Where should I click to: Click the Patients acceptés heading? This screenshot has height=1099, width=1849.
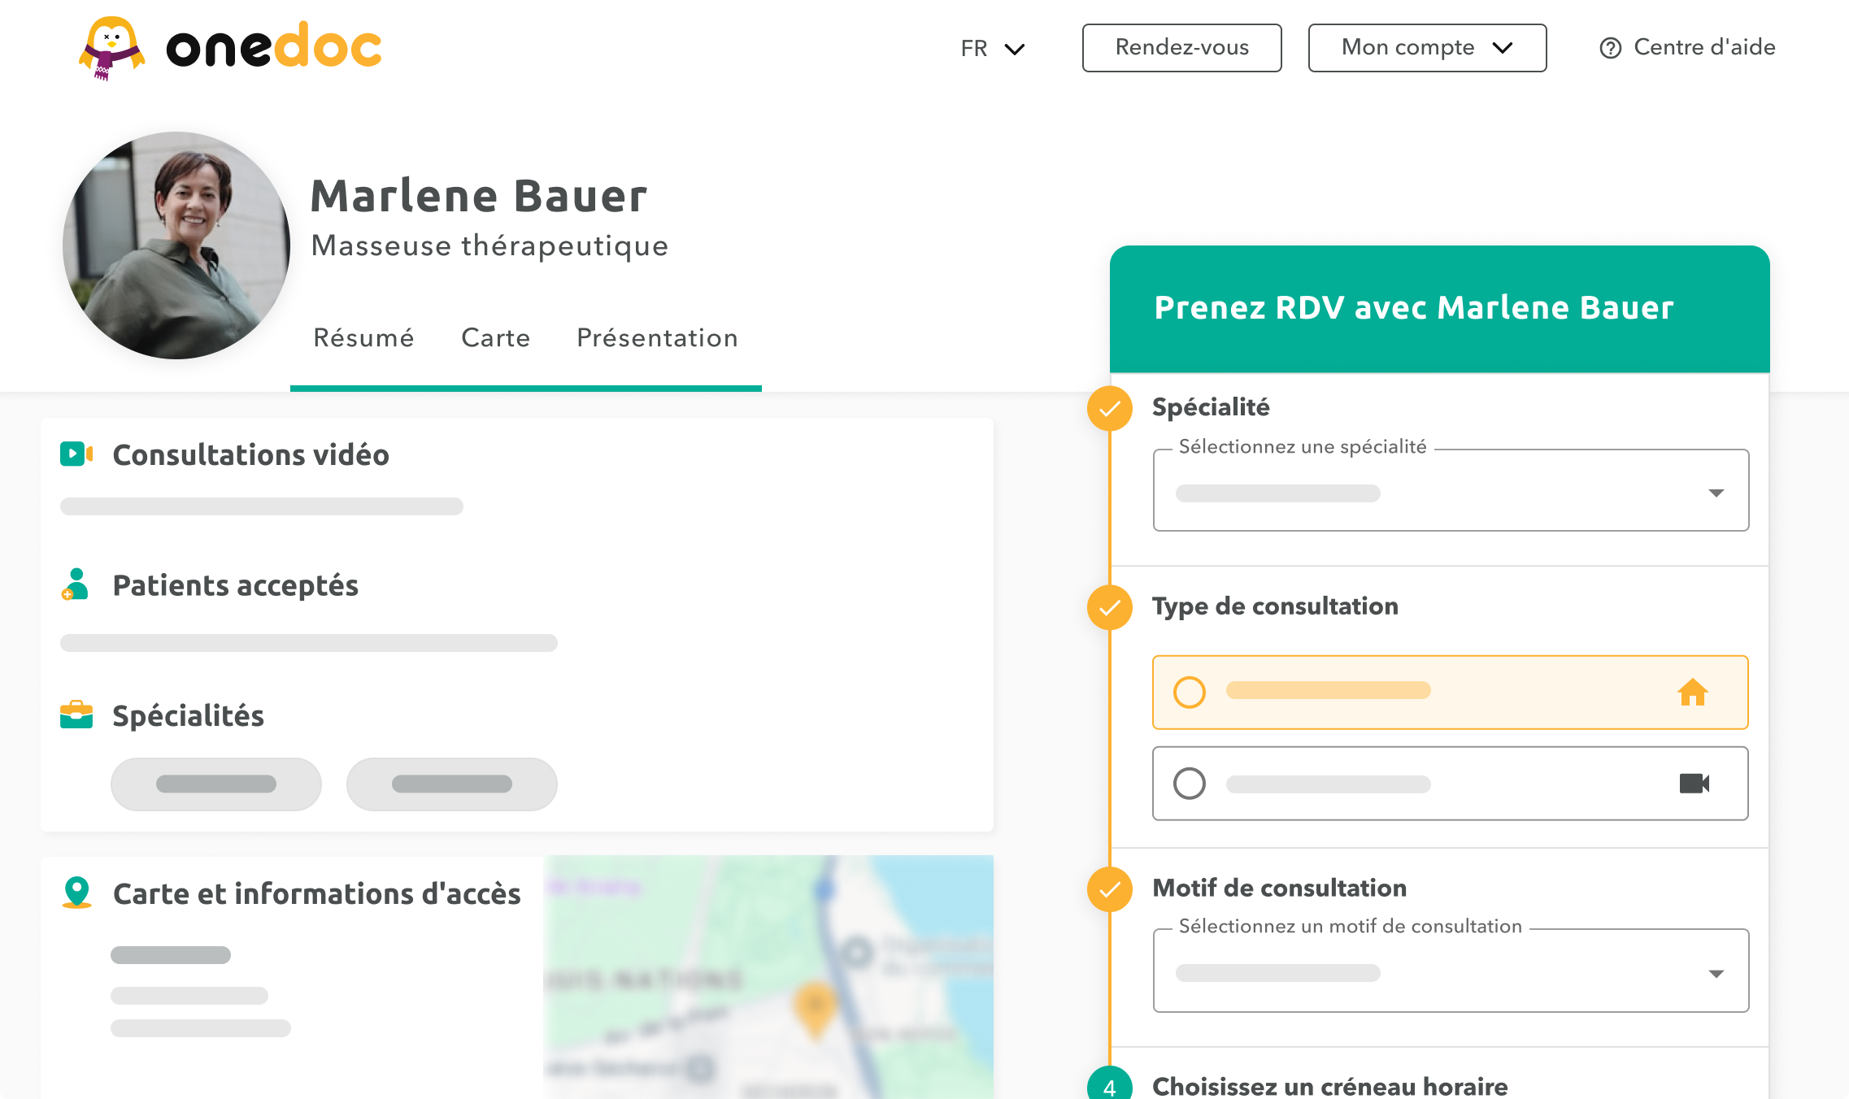(236, 585)
